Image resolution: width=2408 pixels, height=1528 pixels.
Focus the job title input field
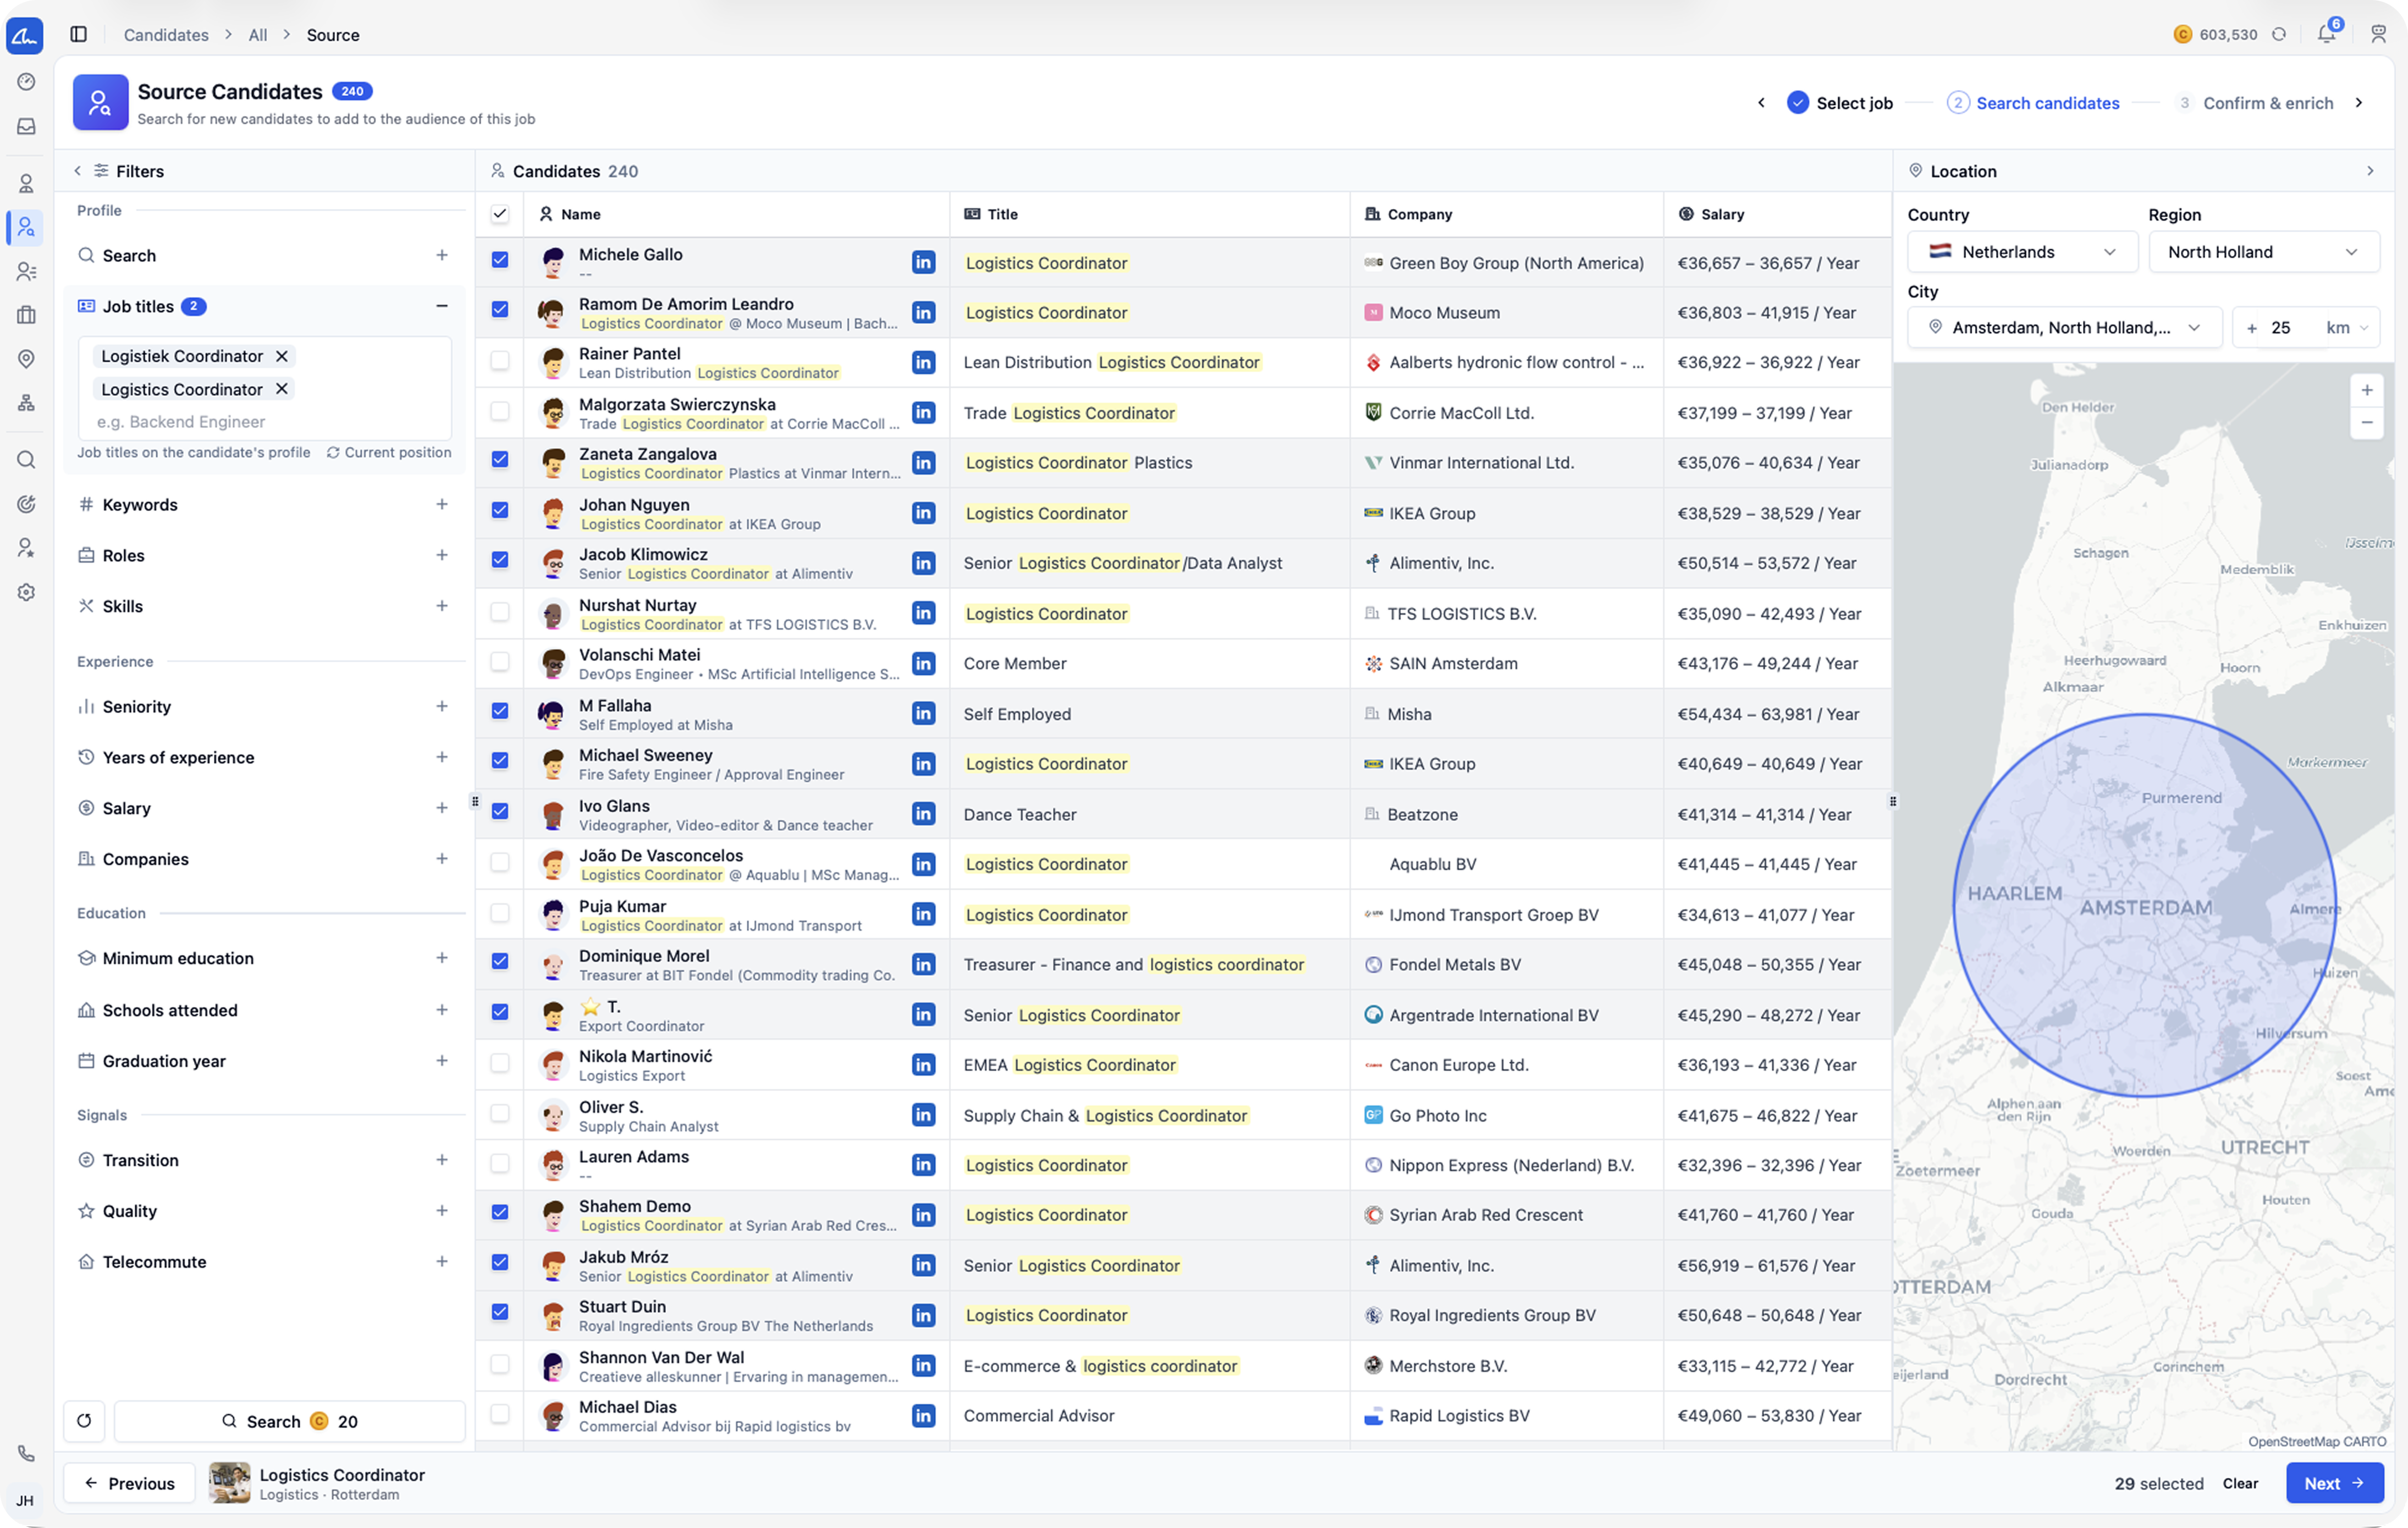click(x=265, y=422)
